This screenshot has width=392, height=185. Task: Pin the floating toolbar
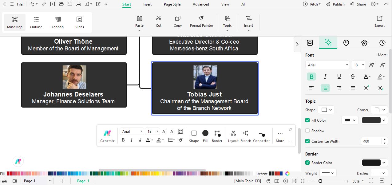[x=290, y=130]
